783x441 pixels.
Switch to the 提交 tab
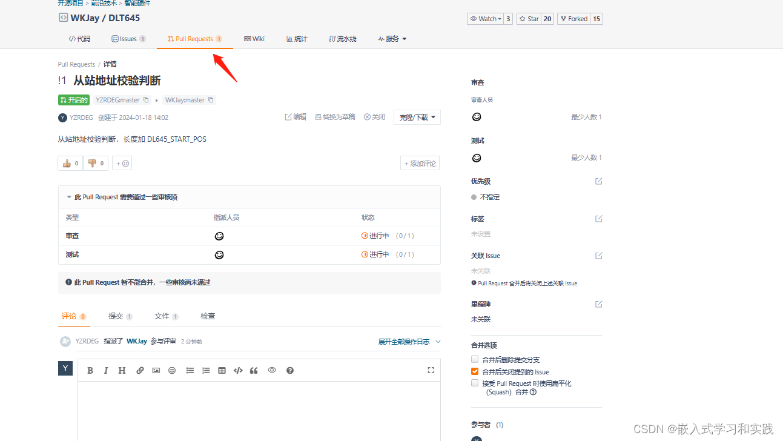point(121,316)
